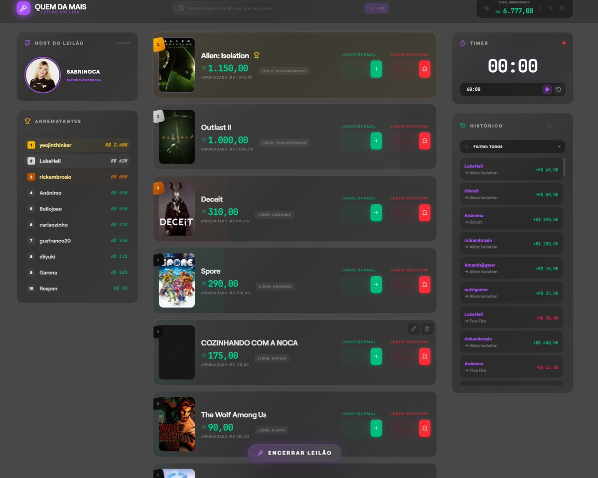Select rickambrosio in Arrematantes ranking
Viewport: 598px width, 478px height.
click(x=77, y=177)
